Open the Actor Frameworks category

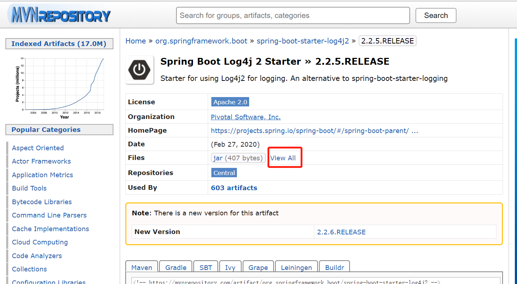[41, 161]
